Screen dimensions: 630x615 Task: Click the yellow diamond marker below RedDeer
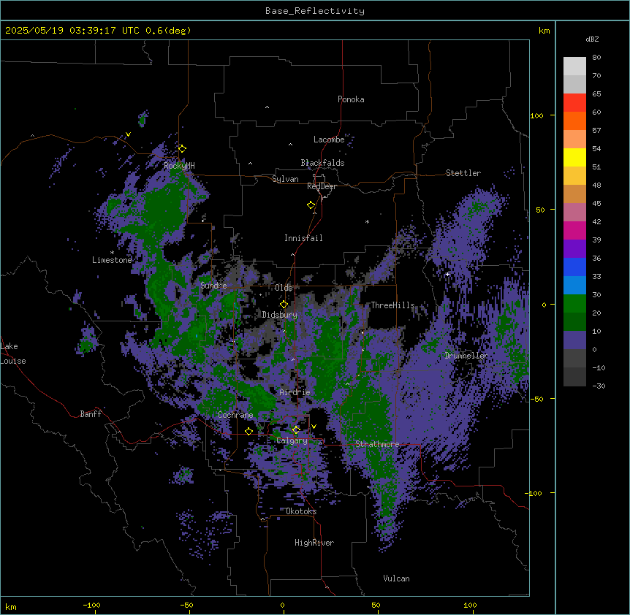311,205
